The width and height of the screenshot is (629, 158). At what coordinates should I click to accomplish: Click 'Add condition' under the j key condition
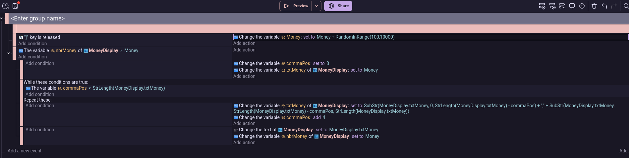coord(32,44)
